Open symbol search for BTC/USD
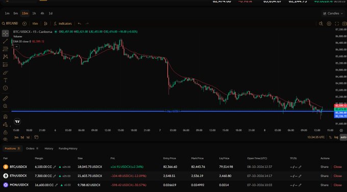 coord(10,23)
